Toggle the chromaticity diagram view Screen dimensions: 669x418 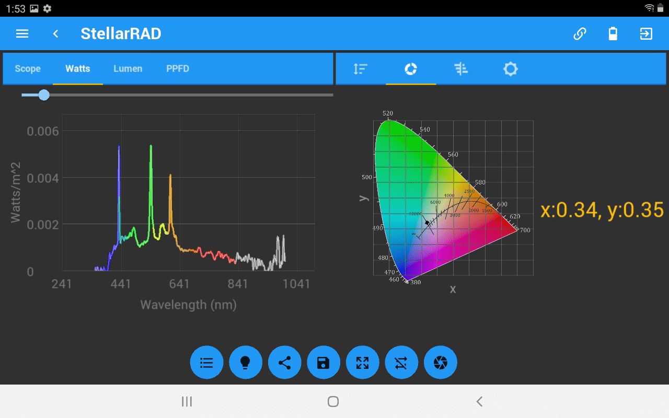(411, 68)
